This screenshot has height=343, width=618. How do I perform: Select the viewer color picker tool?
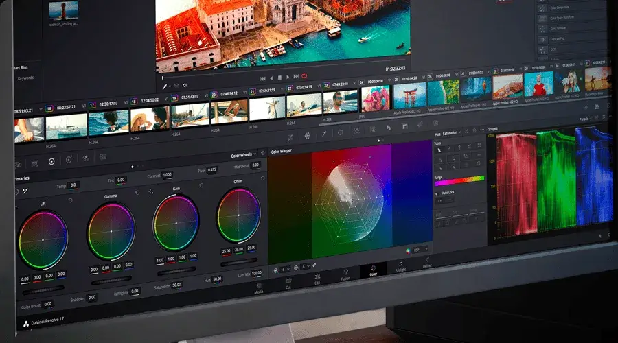165,86
